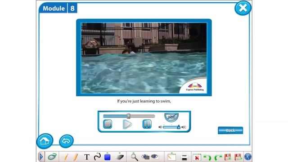Click subtitle 'If you're just learning to swim,'
This screenshot has height=162, width=288.
click(x=144, y=101)
